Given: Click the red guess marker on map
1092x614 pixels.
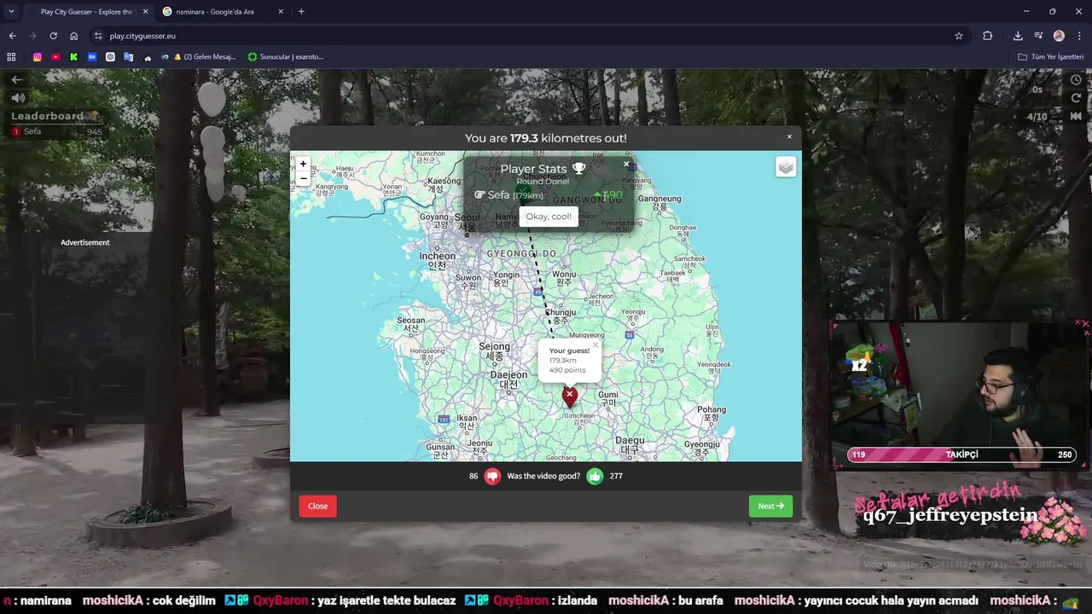Looking at the screenshot, I should [570, 397].
